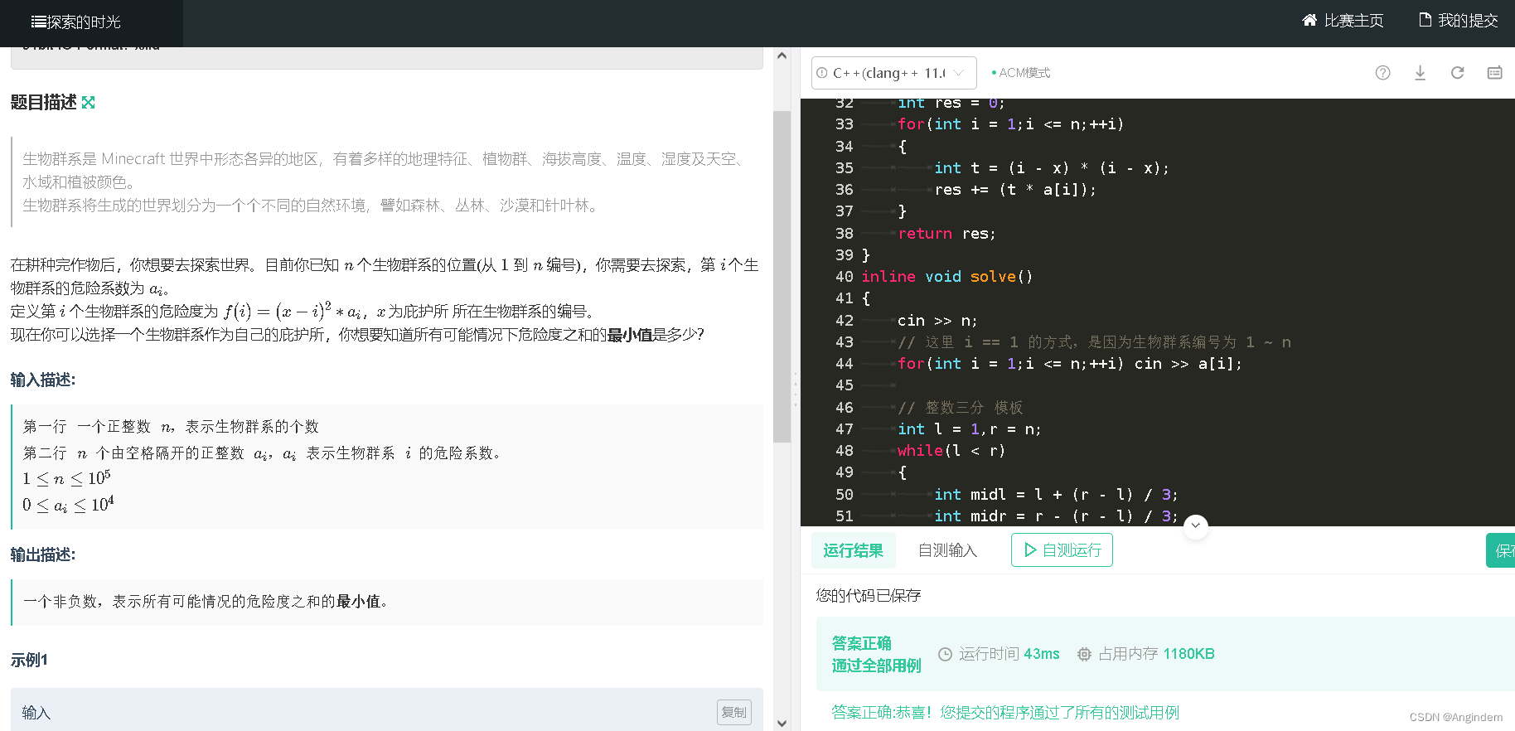1515x731 pixels.
Task: Click code line 47 int l = 1,r = n
Action: tap(969, 429)
